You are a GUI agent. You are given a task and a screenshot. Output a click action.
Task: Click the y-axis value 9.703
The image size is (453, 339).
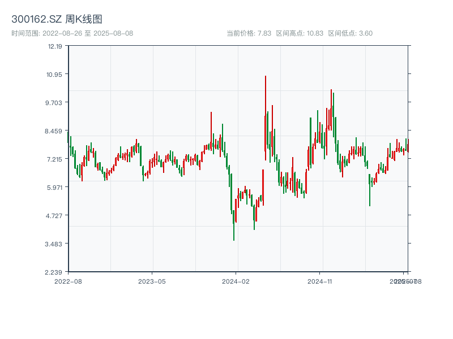pyautogui.click(x=54, y=103)
